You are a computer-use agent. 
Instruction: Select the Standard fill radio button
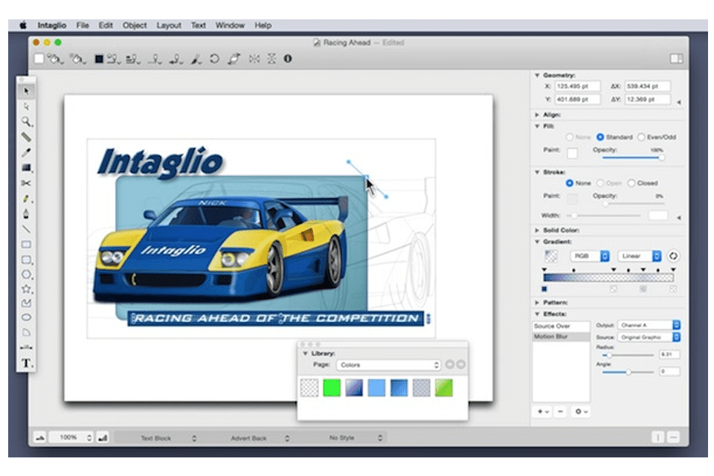click(600, 138)
